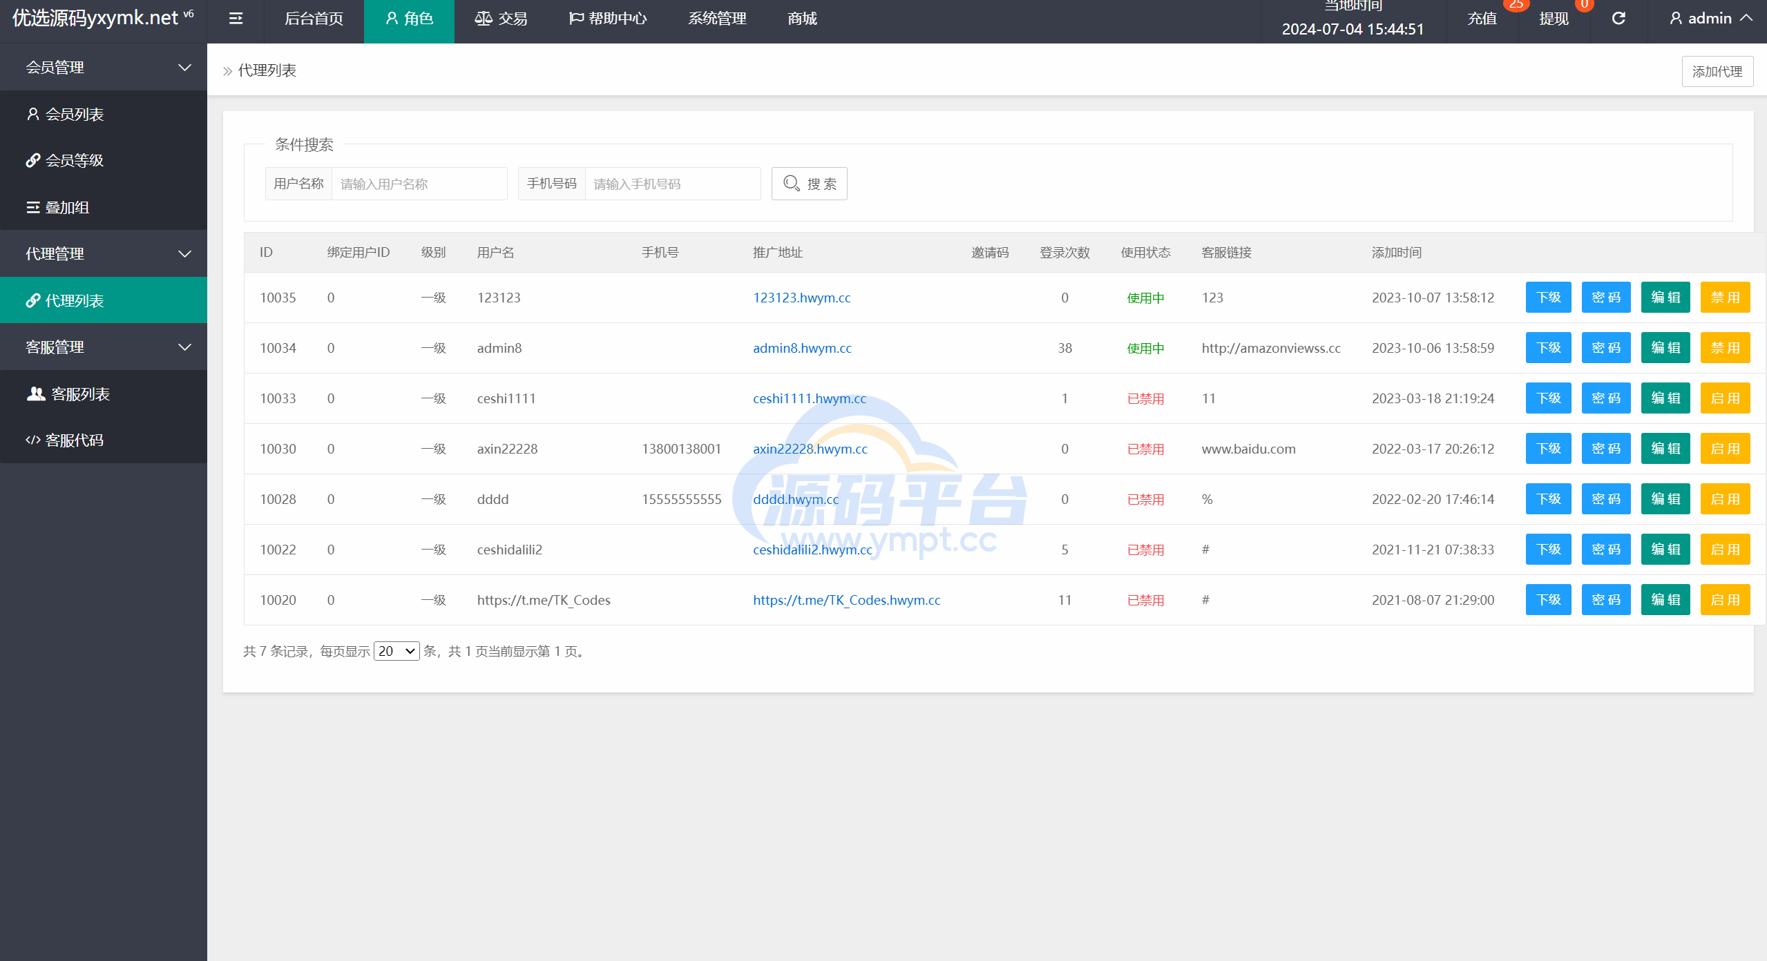Click the red 0 badge on 提现
This screenshot has width=1767, height=961.
coord(1585,4)
